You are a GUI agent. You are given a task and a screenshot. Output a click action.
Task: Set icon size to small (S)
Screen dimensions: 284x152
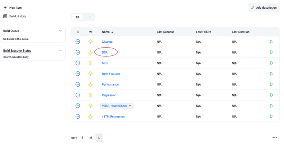click(82, 138)
